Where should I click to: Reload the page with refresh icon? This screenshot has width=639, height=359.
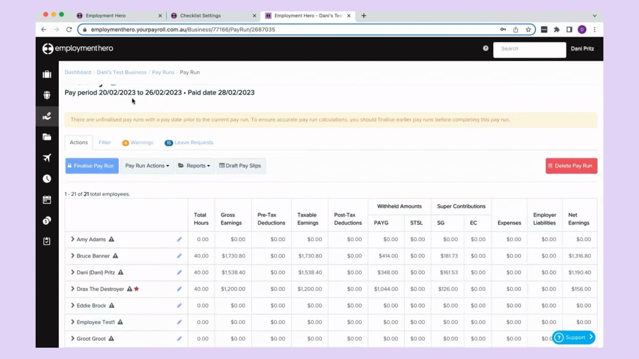click(x=69, y=29)
